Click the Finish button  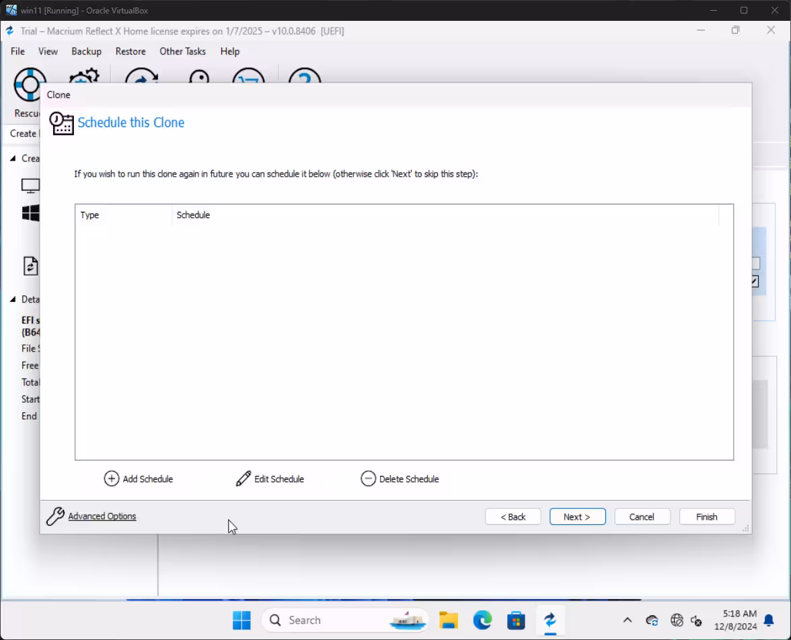pos(707,516)
